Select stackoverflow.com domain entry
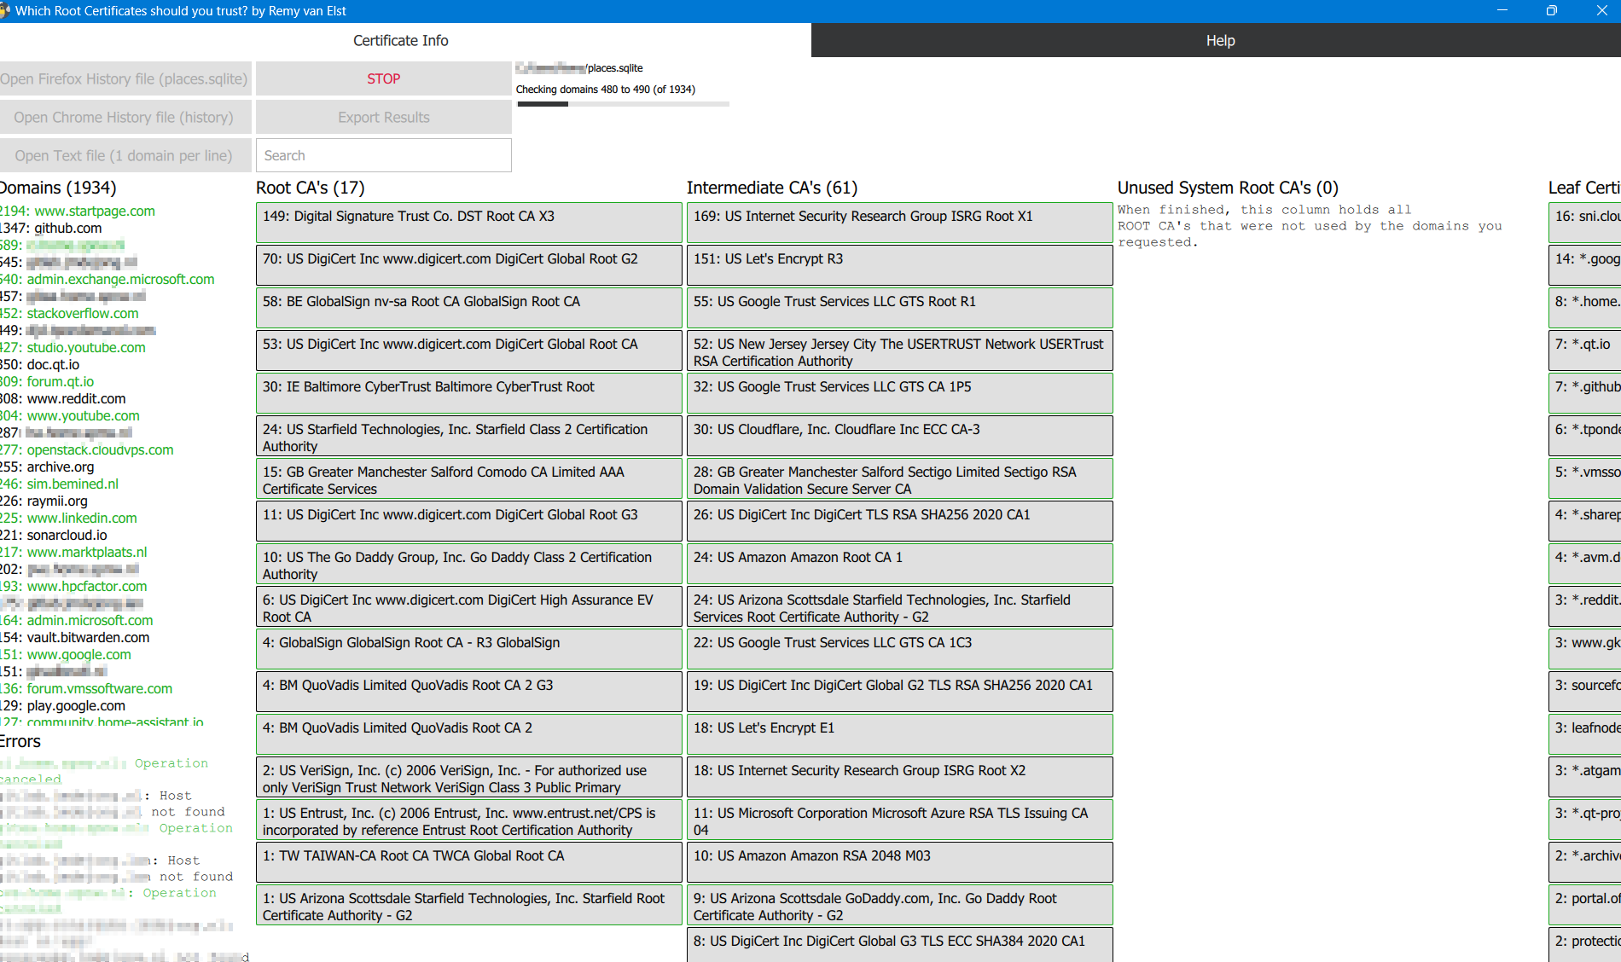The height and width of the screenshot is (962, 1621). pyautogui.click(x=82, y=313)
